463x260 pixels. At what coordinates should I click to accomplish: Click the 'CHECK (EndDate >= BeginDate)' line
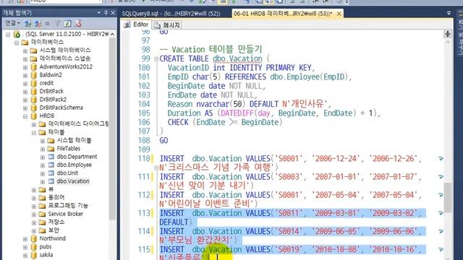tap(225, 123)
